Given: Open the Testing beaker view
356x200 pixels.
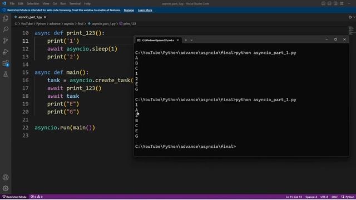Looking at the screenshot, I should [6, 74].
